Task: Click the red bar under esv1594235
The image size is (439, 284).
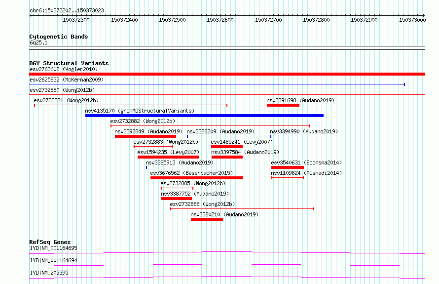Action: [x=168, y=157]
